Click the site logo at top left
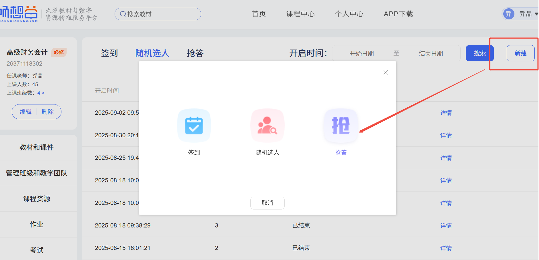 click(x=19, y=14)
